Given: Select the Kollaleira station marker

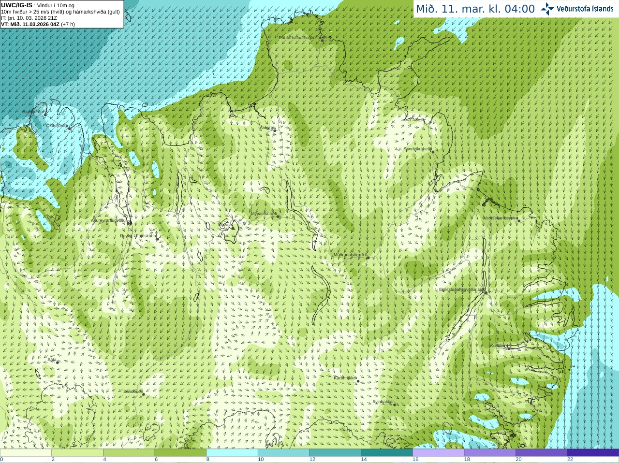Looking at the screenshot, I should pos(509,348).
